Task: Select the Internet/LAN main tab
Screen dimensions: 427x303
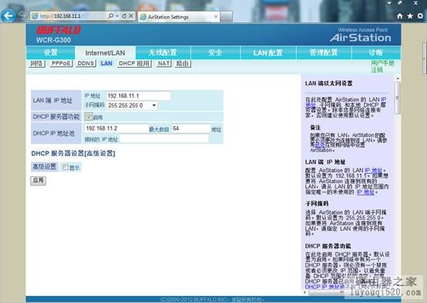Action: pyautogui.click(x=105, y=53)
